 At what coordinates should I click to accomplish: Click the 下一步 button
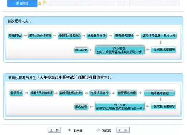(x=123, y=130)
